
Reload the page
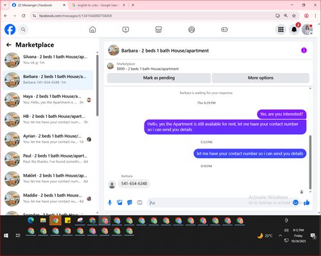[24, 15]
